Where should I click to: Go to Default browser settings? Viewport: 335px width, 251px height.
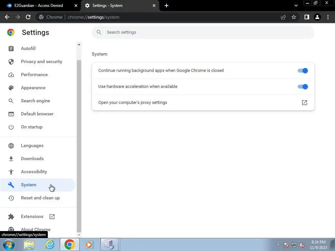(x=38, y=114)
